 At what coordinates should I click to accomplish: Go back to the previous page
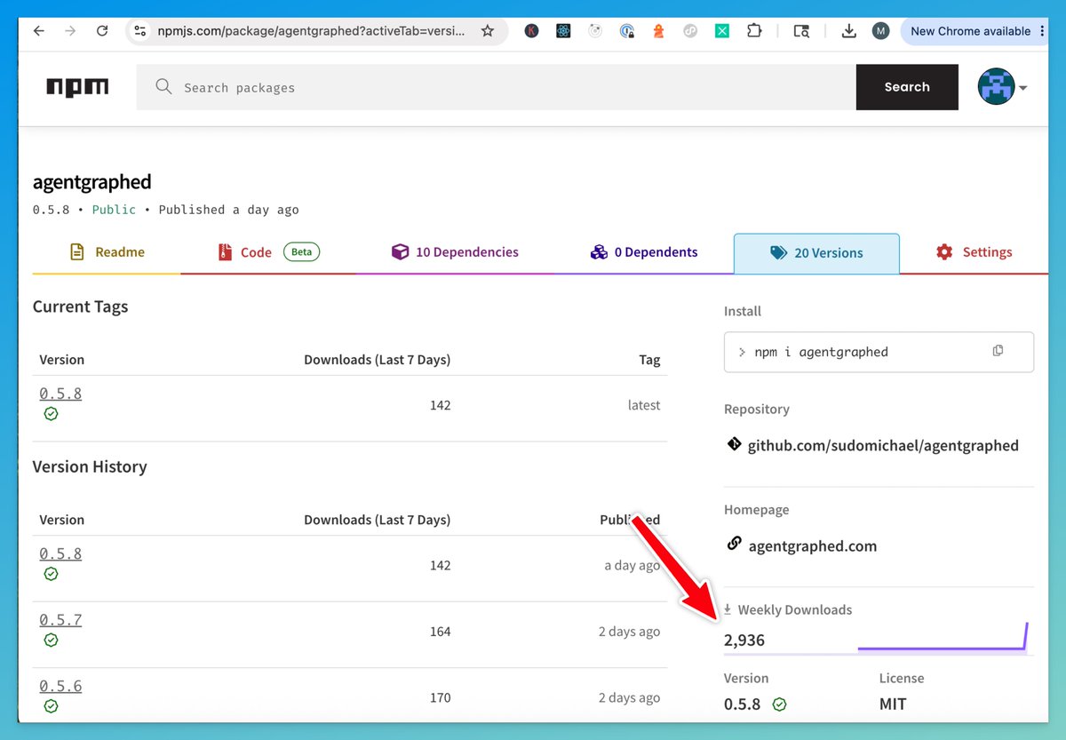click(38, 31)
